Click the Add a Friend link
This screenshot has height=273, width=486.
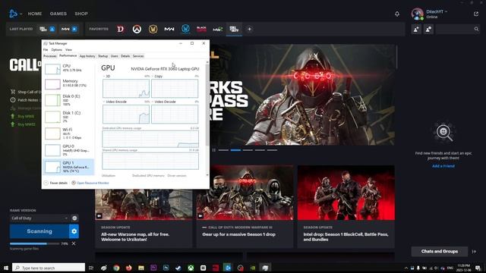point(443,166)
